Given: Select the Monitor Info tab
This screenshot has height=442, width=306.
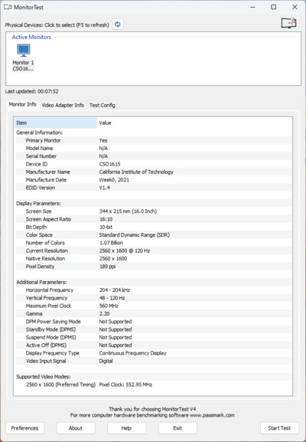Looking at the screenshot, I should pyautogui.click(x=22, y=104).
